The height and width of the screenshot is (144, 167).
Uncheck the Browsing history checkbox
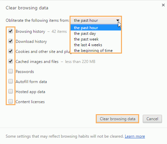[11, 31]
